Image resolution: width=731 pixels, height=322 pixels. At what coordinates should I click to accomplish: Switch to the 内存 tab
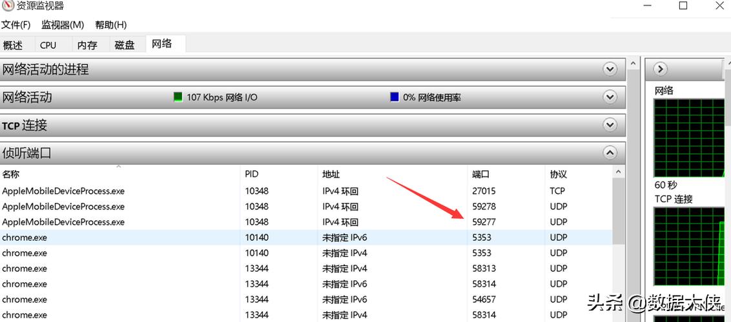click(87, 45)
